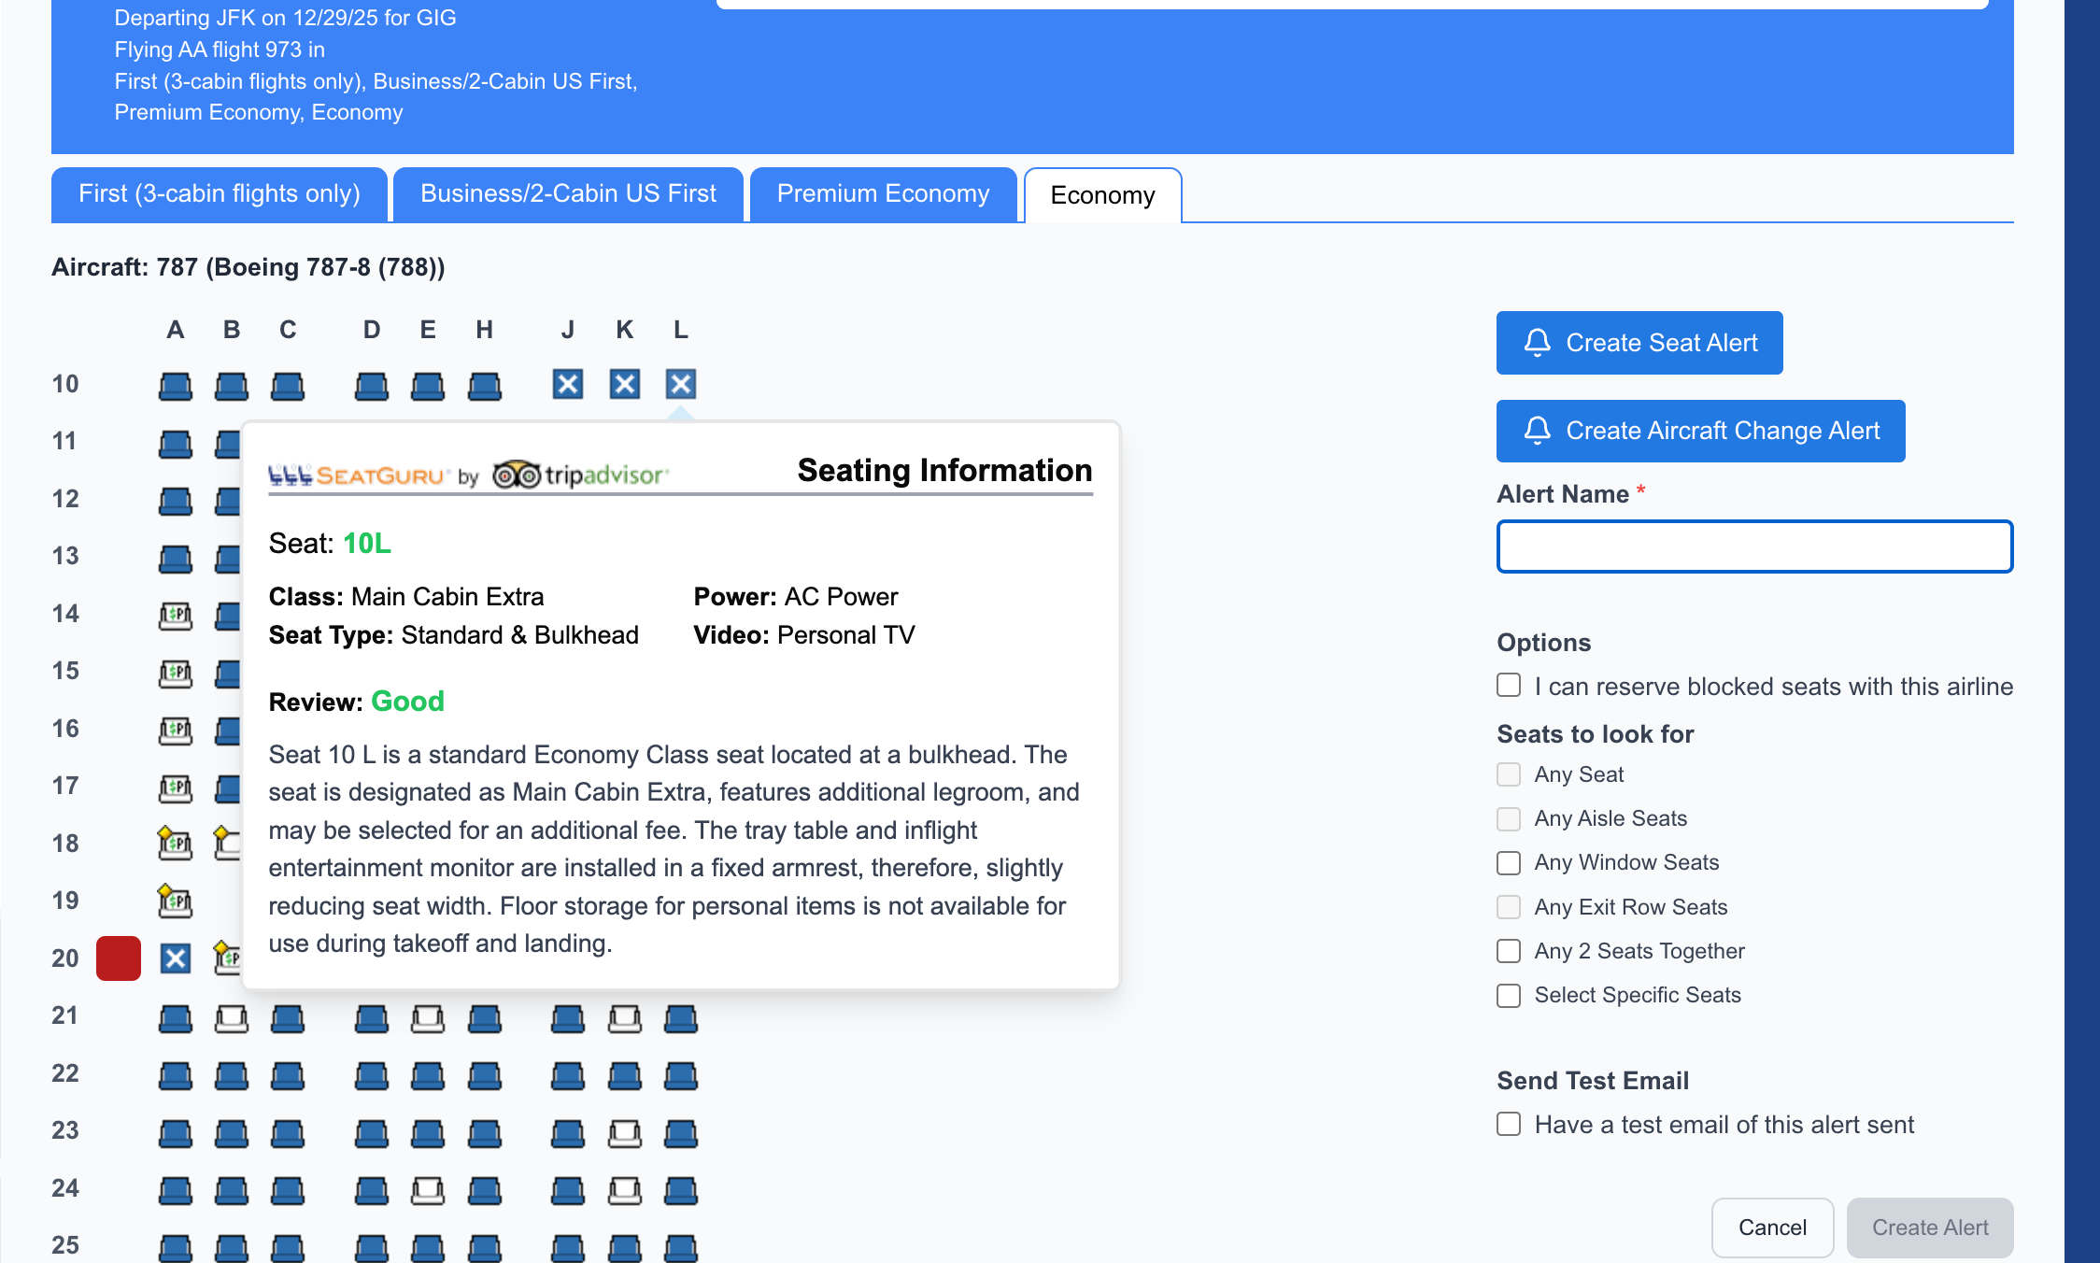Screen dimensions: 2100x1263
Task: Click the blocked X seat at row 20 seat A
Action: click(176, 958)
